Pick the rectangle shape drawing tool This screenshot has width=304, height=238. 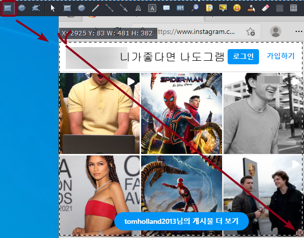(67, 8)
